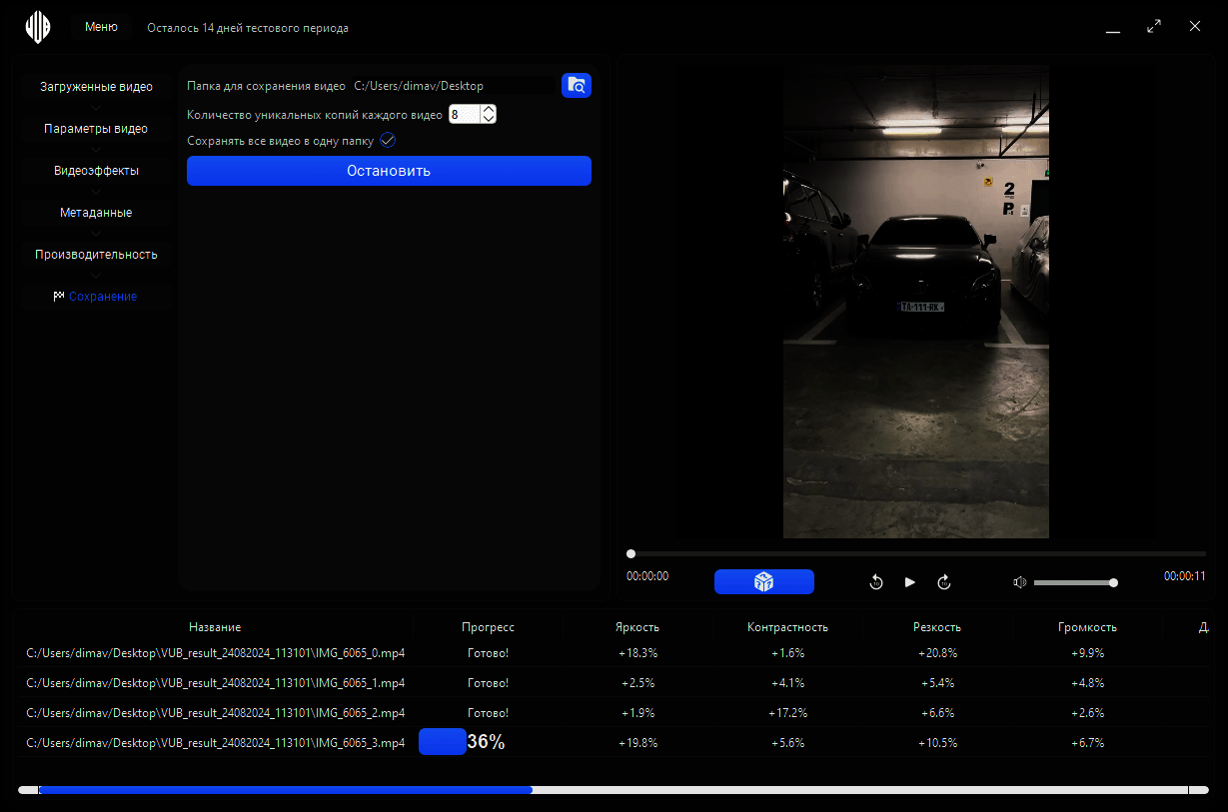Switch to Загруженные видео section
The height and width of the screenshot is (812, 1228).
tap(96, 87)
